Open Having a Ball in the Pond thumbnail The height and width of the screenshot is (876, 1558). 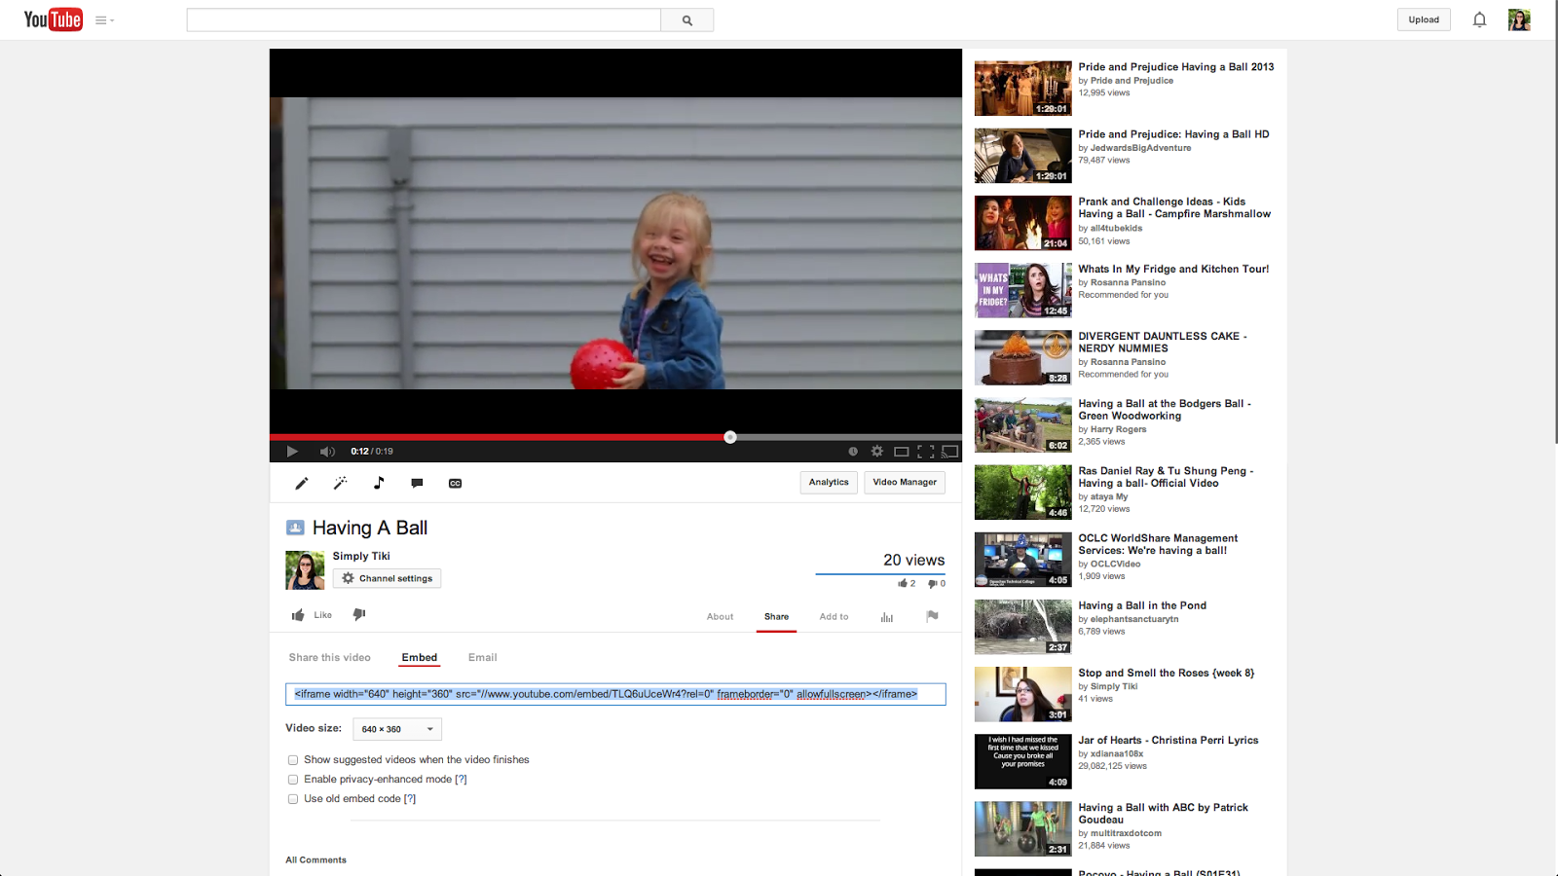pyautogui.click(x=1022, y=627)
